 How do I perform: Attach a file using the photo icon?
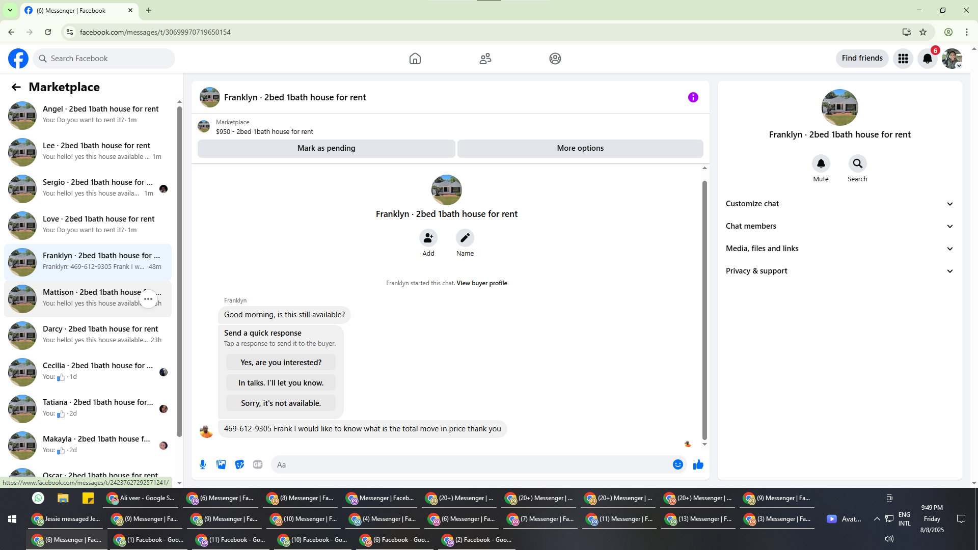coord(221,464)
